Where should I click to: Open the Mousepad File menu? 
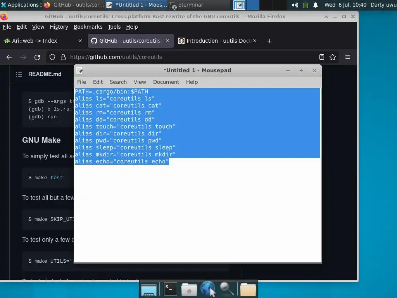tap(81, 82)
